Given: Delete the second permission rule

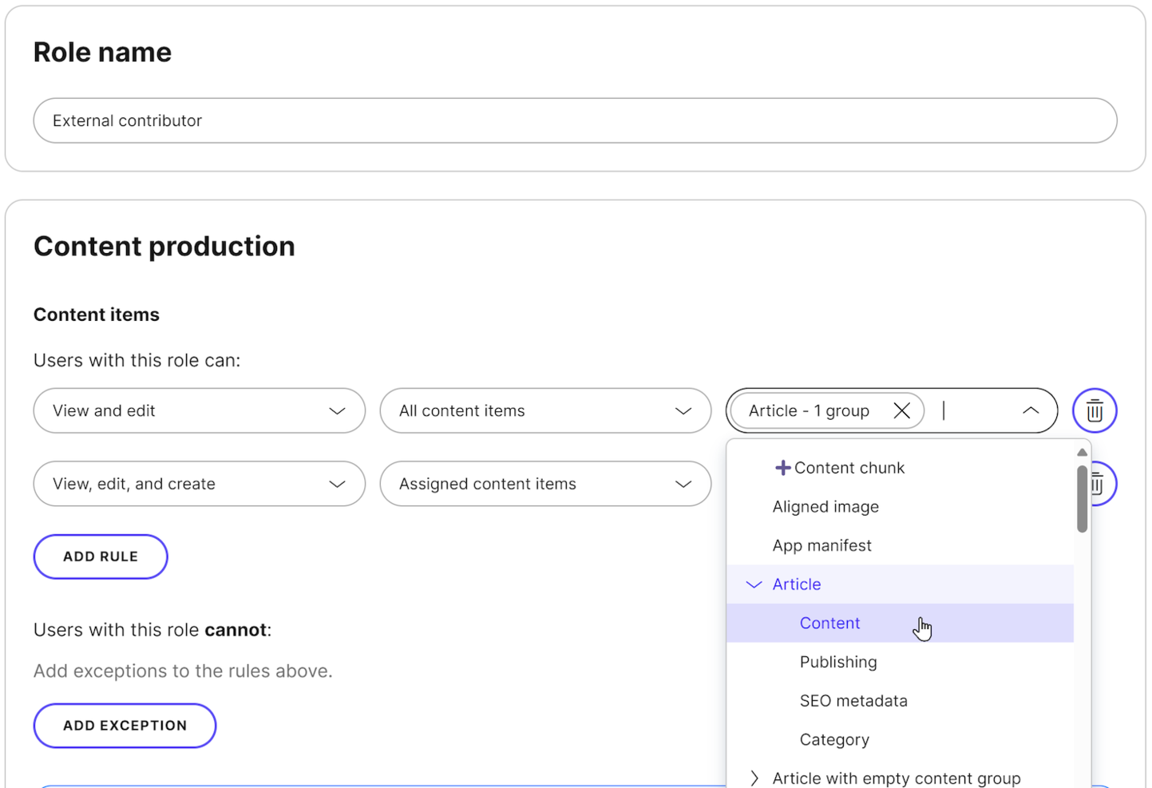Looking at the screenshot, I should coord(1095,484).
